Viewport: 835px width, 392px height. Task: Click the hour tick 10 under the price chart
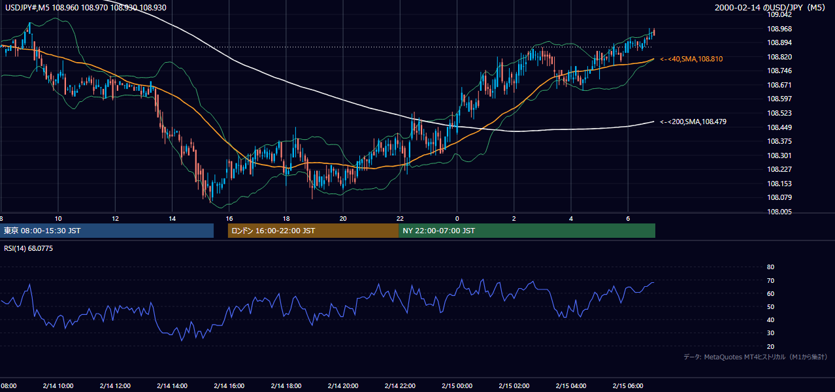pos(58,218)
